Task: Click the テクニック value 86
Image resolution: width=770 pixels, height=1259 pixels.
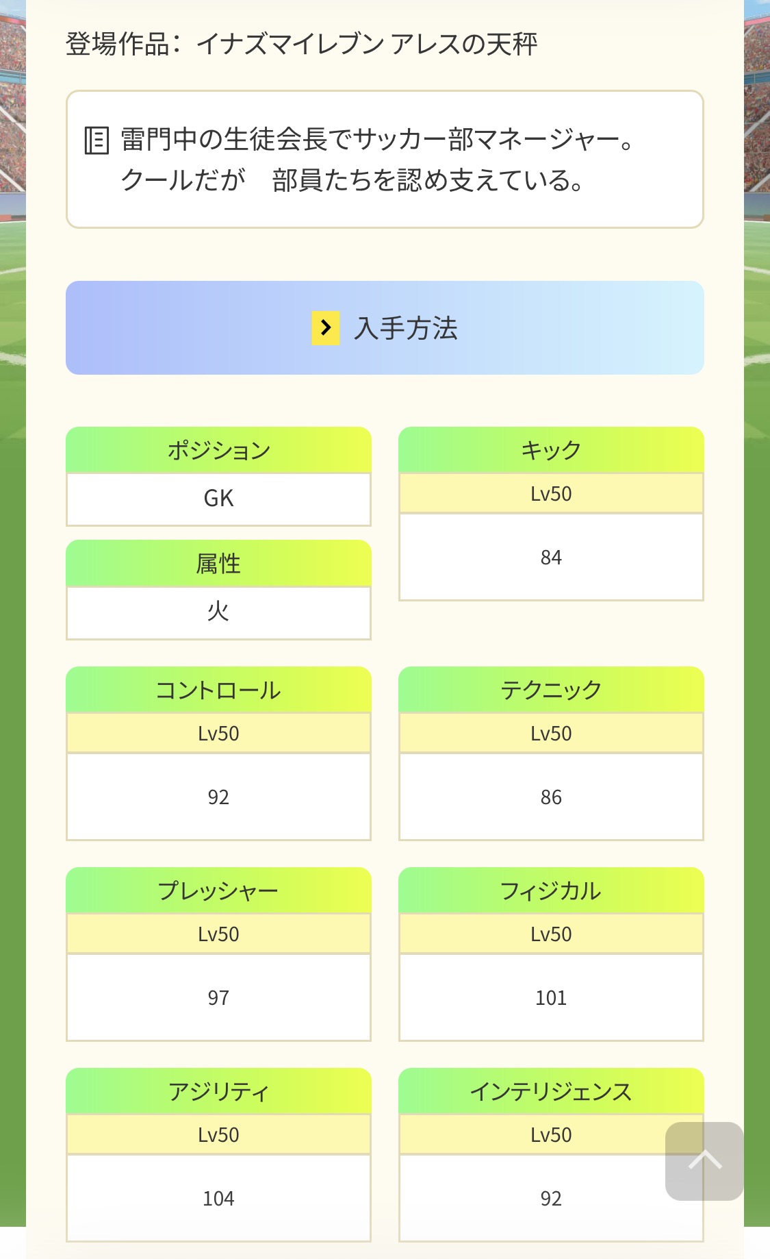Action: (x=551, y=797)
